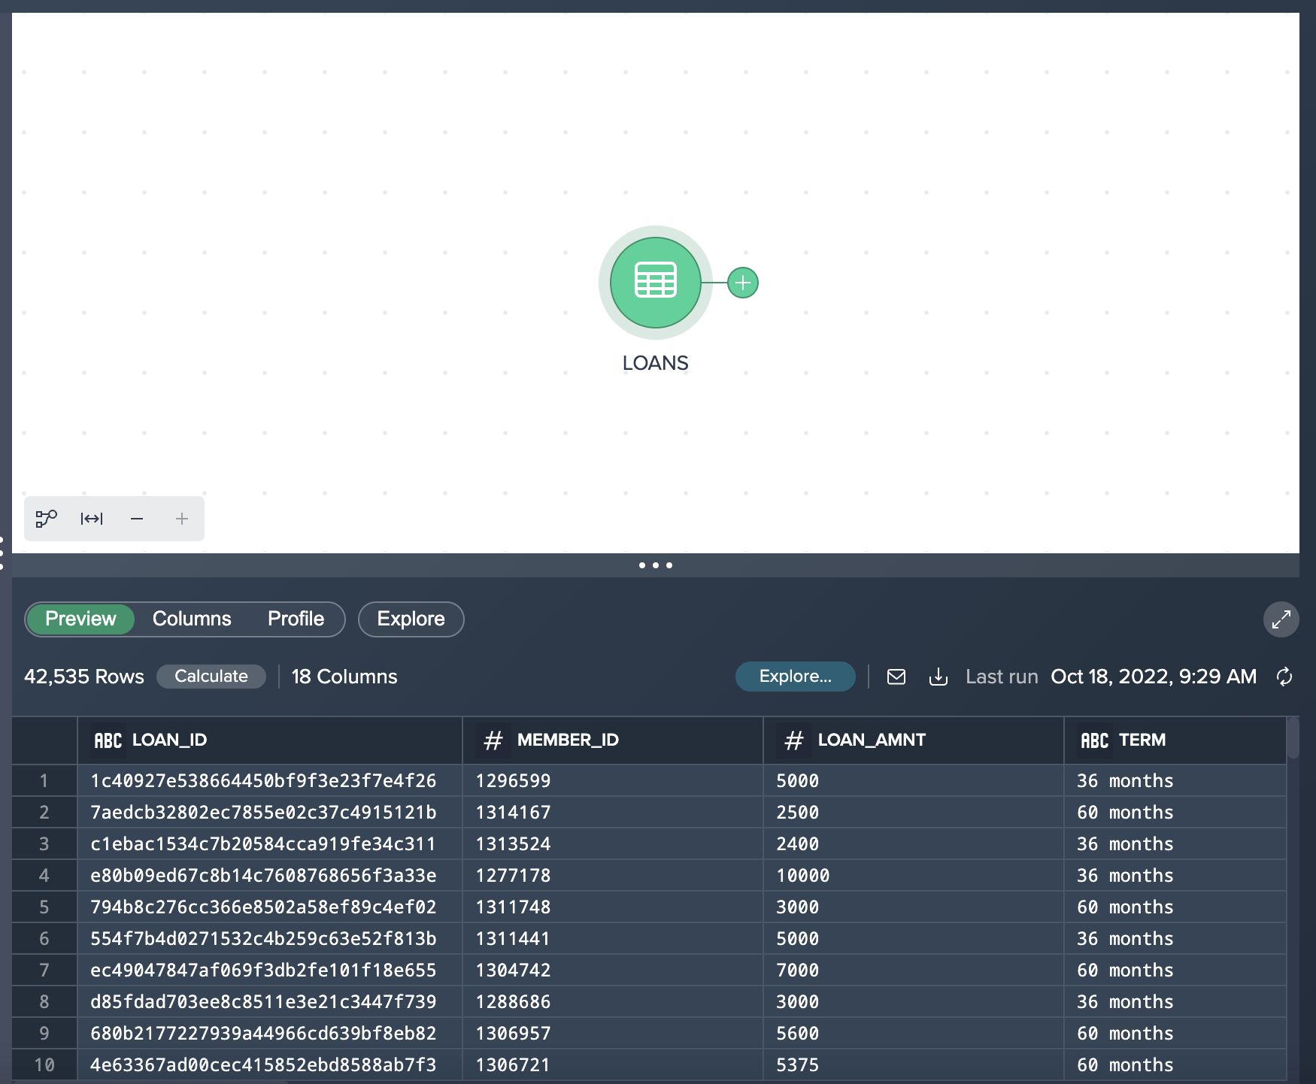Click the fit-to-width canvas icon
The height and width of the screenshot is (1084, 1316).
coord(92,519)
